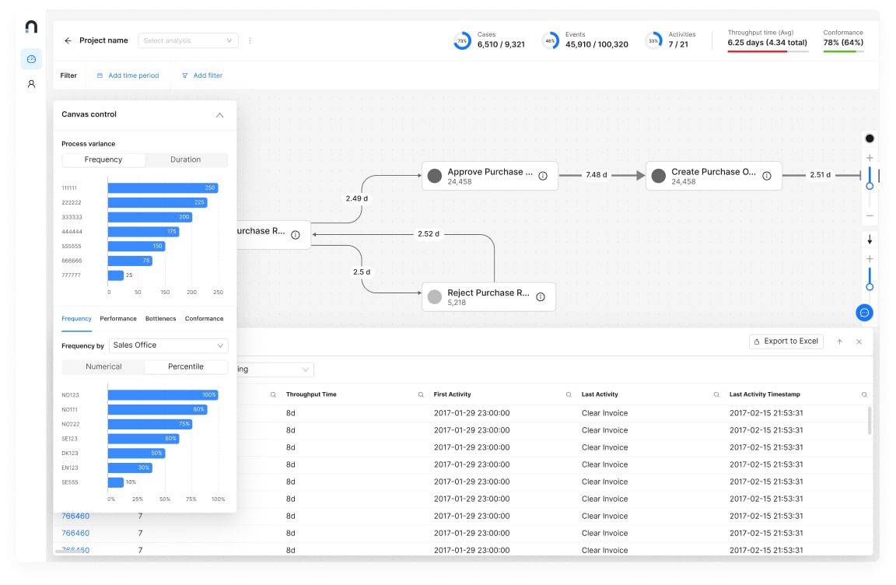
Task: Switch process variance to Frequency
Action: 103,159
